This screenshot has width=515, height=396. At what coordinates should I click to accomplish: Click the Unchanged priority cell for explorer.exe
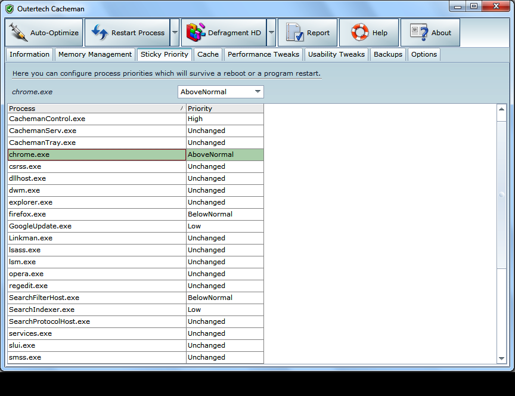pos(225,202)
